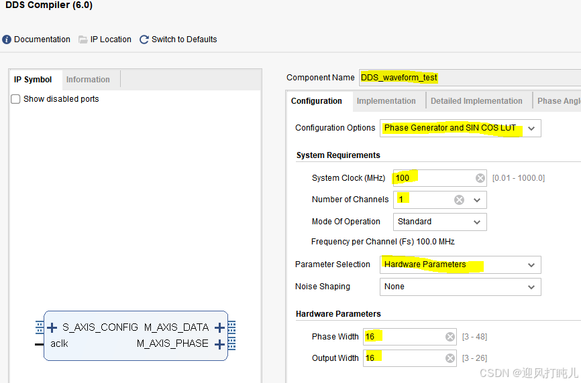Switch to the IP Symbol tab

point(33,80)
